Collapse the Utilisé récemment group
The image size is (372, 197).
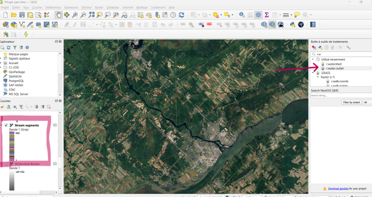pyautogui.click(x=313, y=59)
